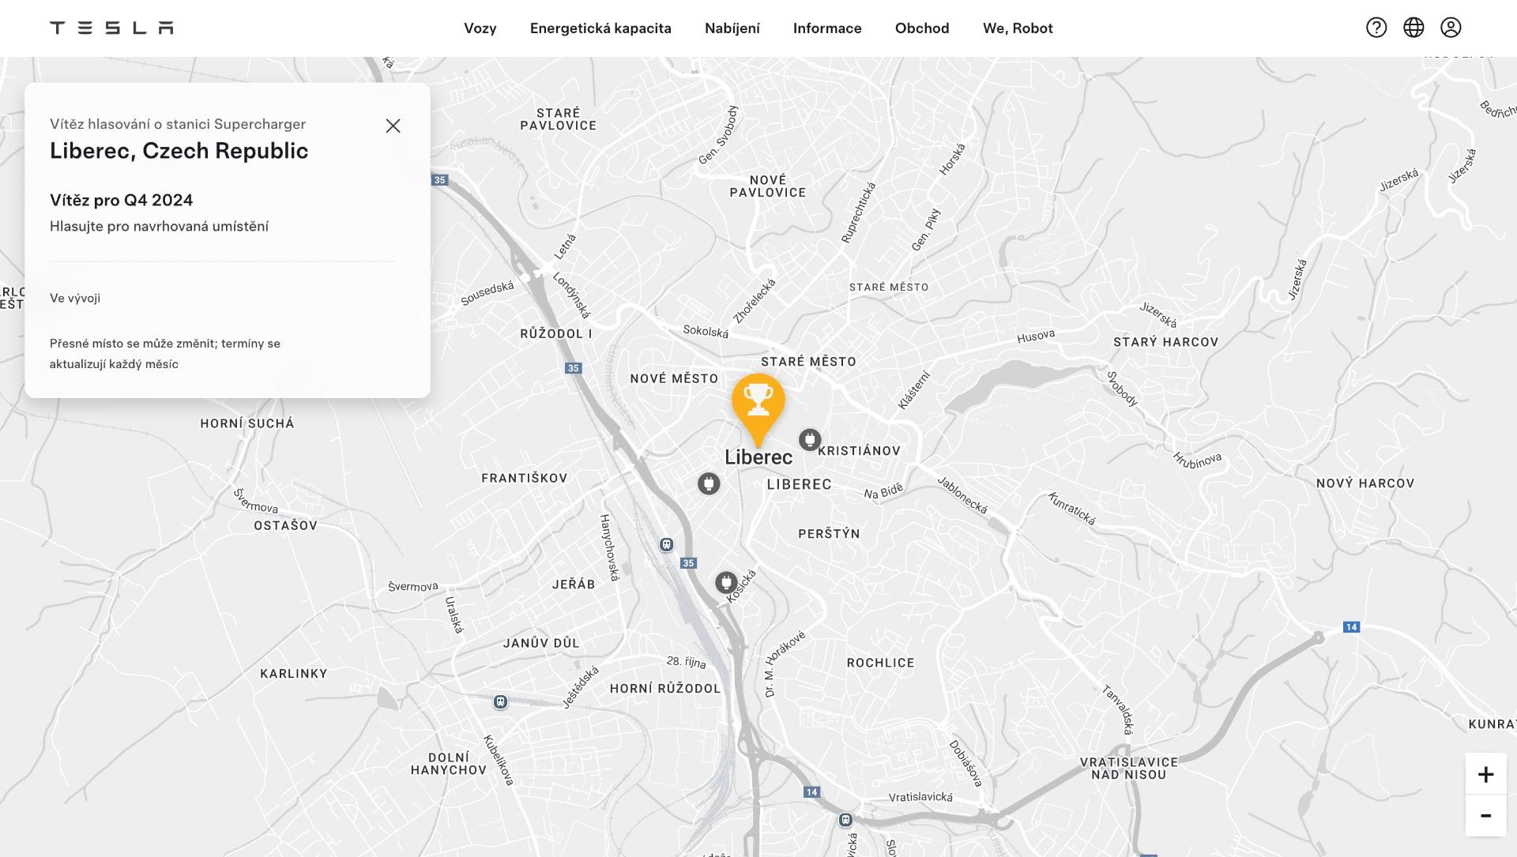Click the 'KRISTIÁNOV' district label

859,451
